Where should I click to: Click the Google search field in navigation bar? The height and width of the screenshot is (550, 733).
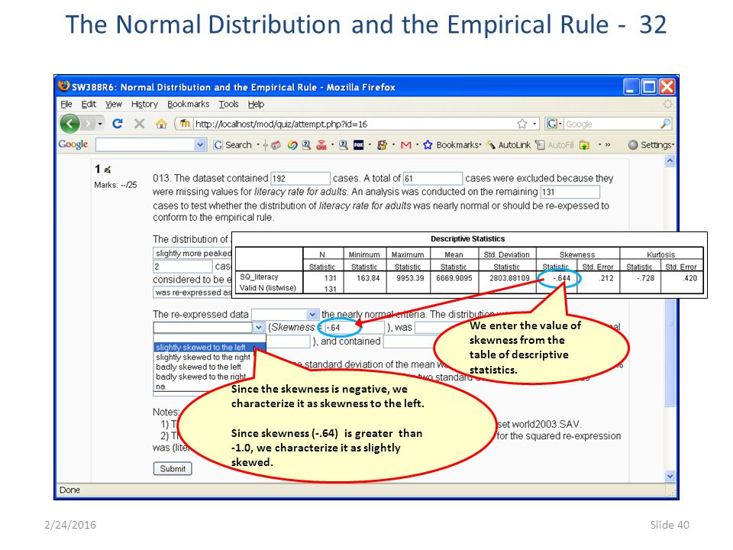(611, 124)
